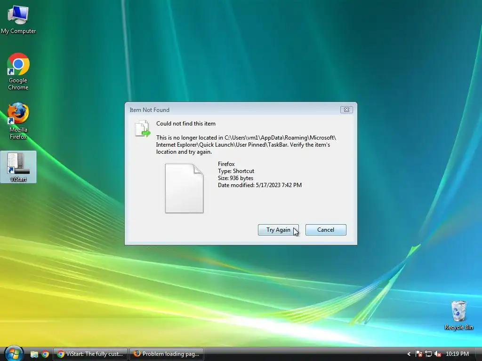Open the My Computer desktop icon

click(18, 20)
